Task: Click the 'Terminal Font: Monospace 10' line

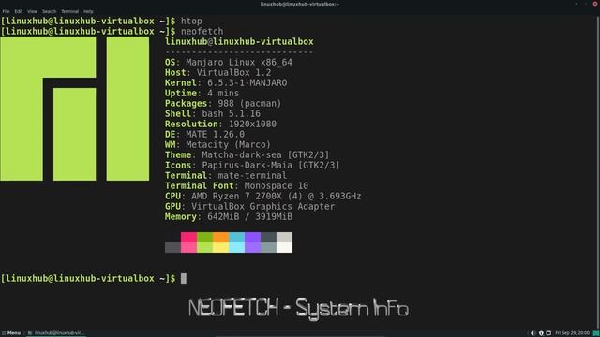Action: [236, 186]
